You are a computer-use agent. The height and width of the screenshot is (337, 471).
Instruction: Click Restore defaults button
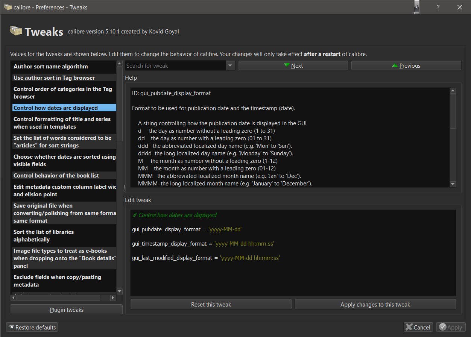[32, 327]
